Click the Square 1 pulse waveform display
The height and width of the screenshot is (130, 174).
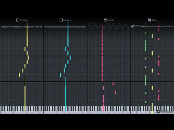(22, 27)
